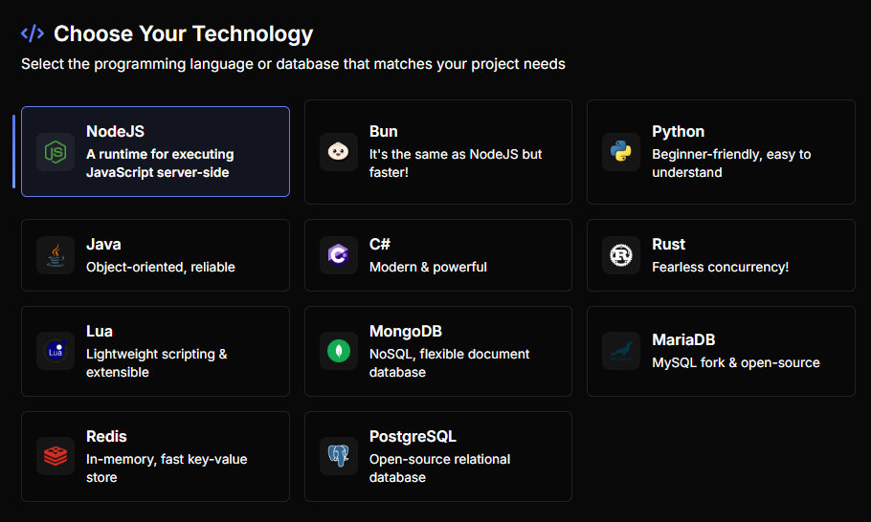Click the Bun mascot icon
The image size is (871, 522).
pyautogui.click(x=339, y=152)
